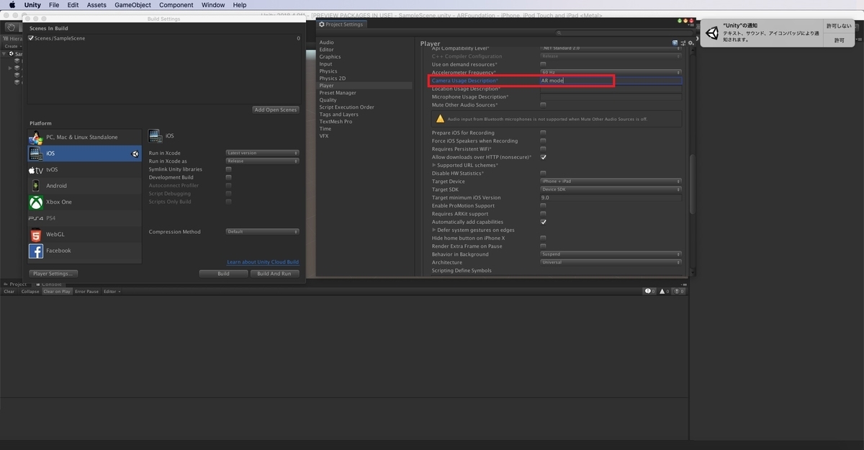The width and height of the screenshot is (864, 450).
Task: Open Architecture dropdown
Action: [x=611, y=262]
